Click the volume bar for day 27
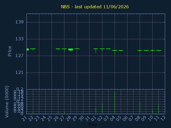 tap(64, 113)
